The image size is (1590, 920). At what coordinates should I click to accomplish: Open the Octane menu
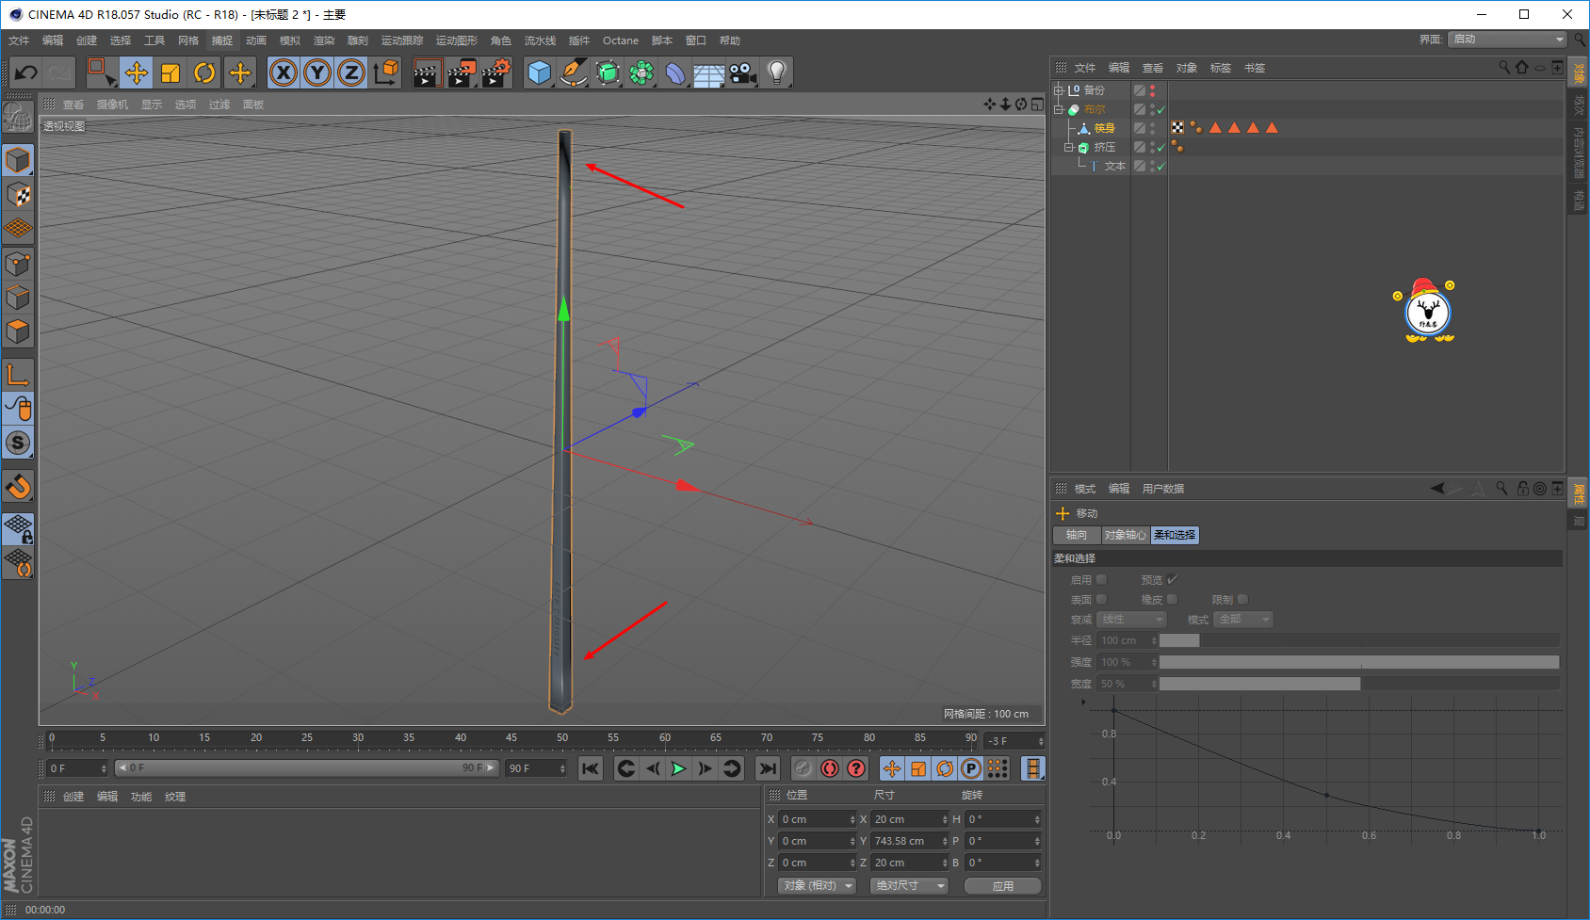(621, 40)
